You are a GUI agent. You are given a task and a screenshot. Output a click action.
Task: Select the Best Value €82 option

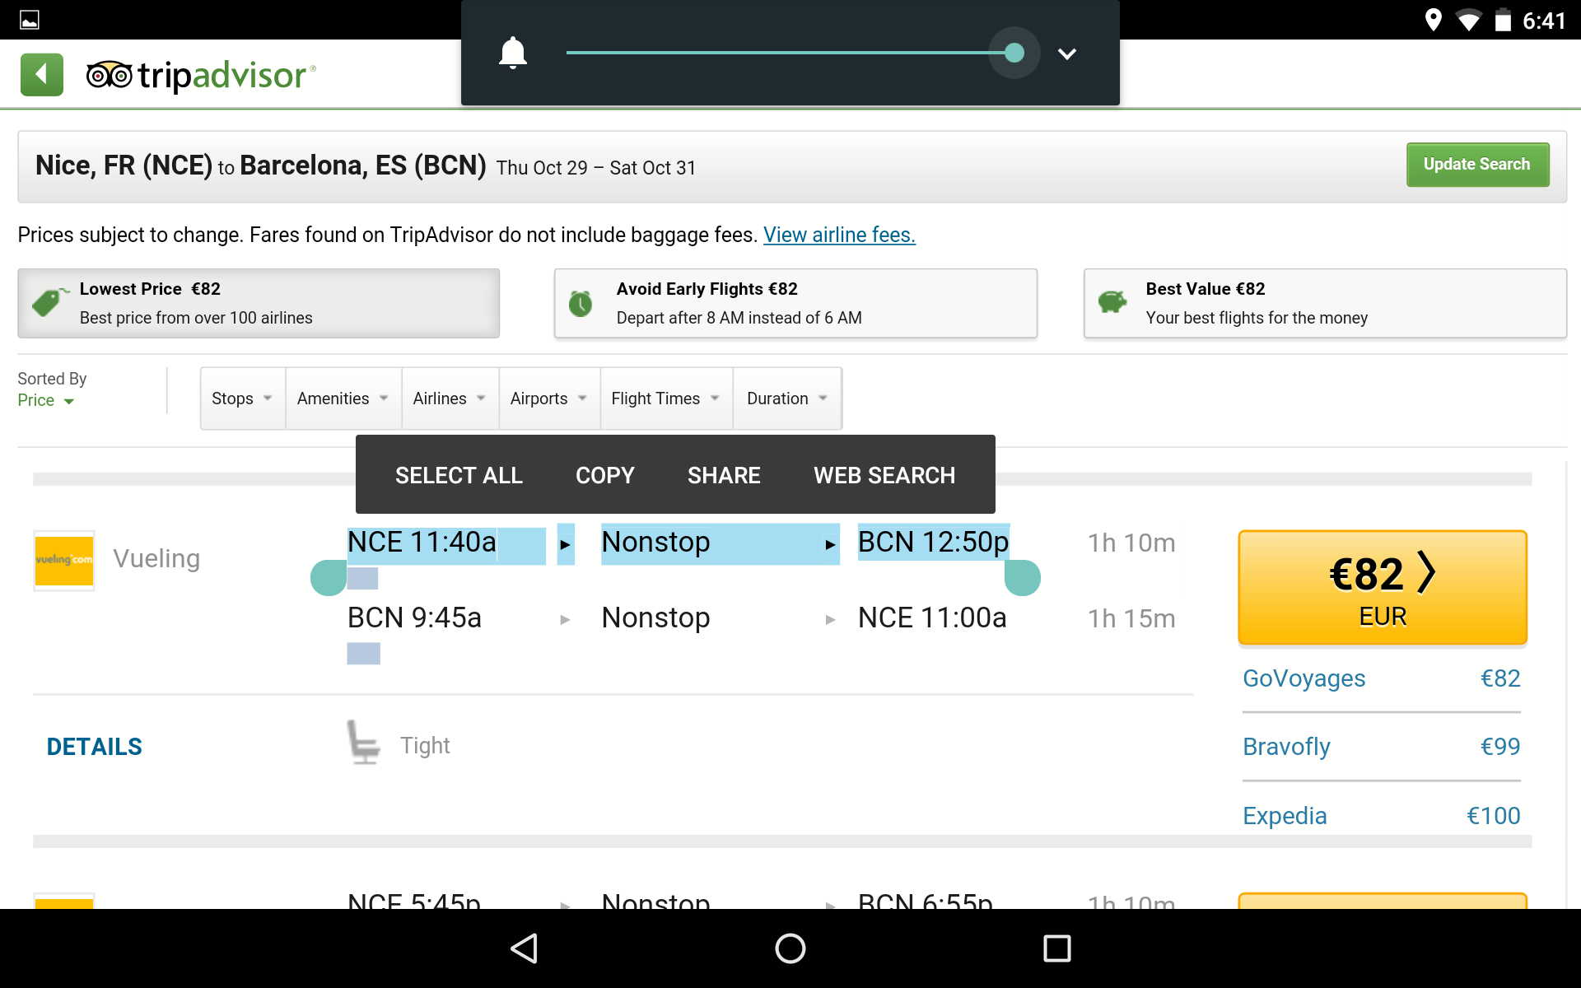pos(1324,303)
